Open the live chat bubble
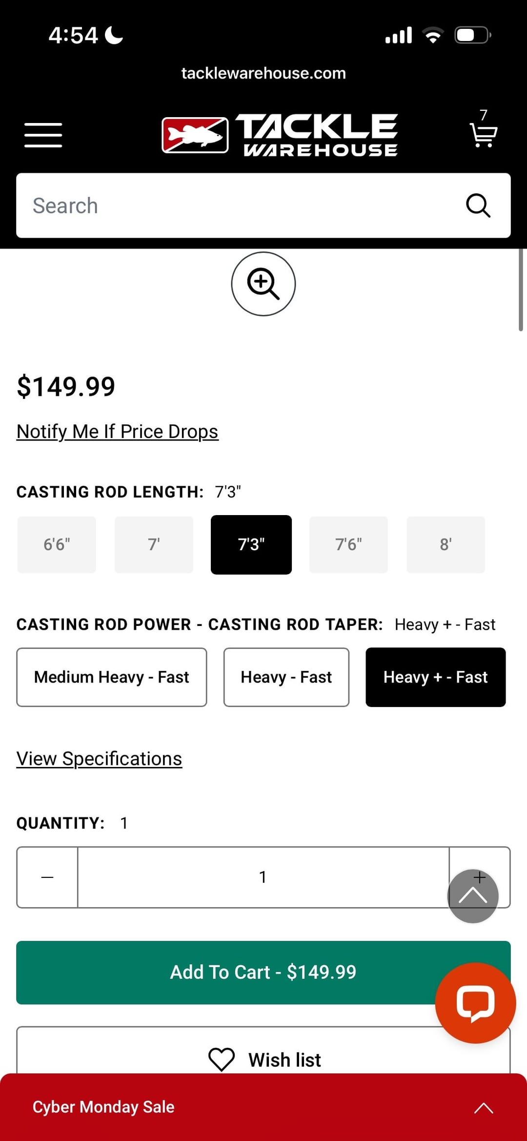527x1141 pixels. coord(475,1002)
